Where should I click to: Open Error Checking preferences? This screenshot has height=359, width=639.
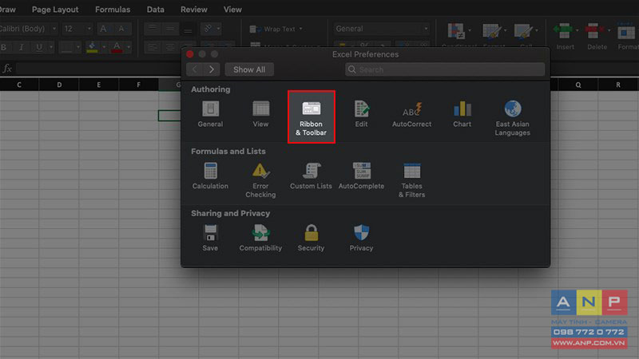(260, 180)
